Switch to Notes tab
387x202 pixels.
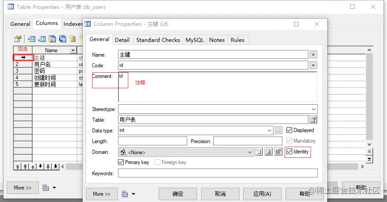[x=217, y=40]
